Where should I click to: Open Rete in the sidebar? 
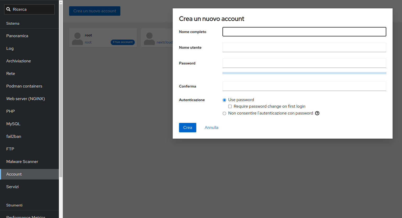pos(29,74)
